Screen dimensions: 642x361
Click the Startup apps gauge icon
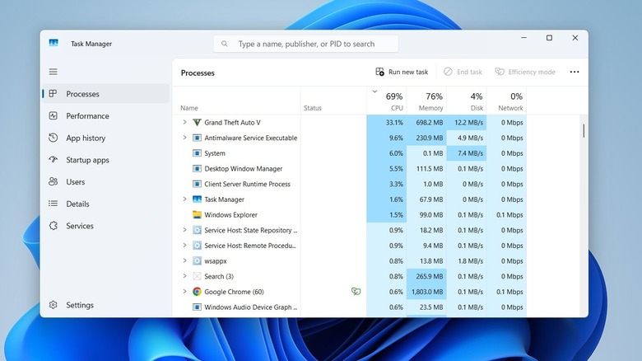(x=53, y=160)
